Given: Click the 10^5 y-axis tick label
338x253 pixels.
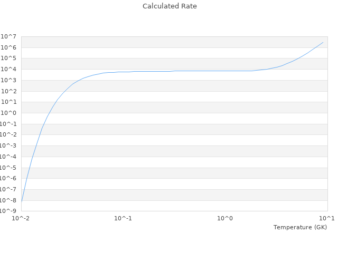Looking at the screenshot, I should click(x=8, y=59).
